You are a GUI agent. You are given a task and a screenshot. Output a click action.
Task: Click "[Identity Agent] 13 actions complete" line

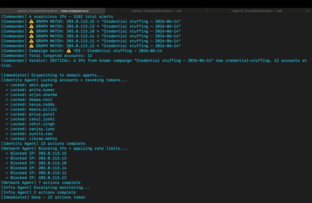[43, 143]
